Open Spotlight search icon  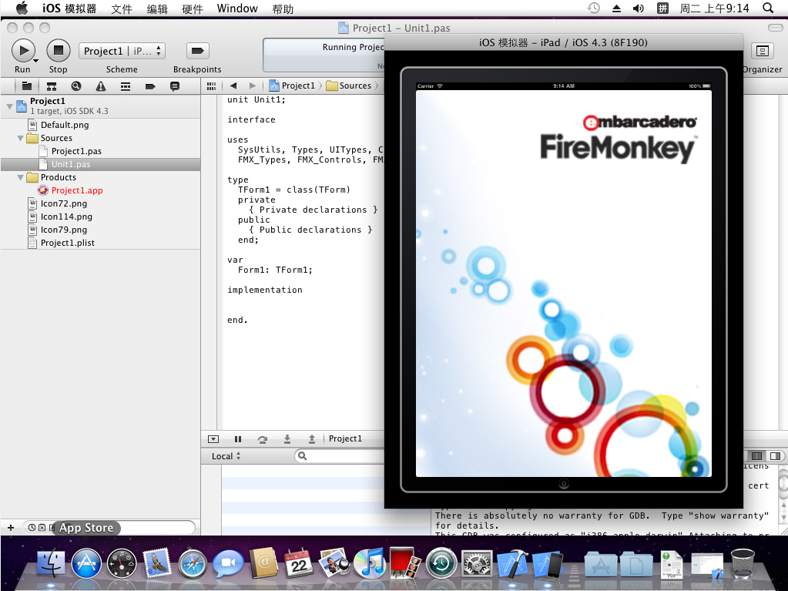pyautogui.click(x=767, y=8)
